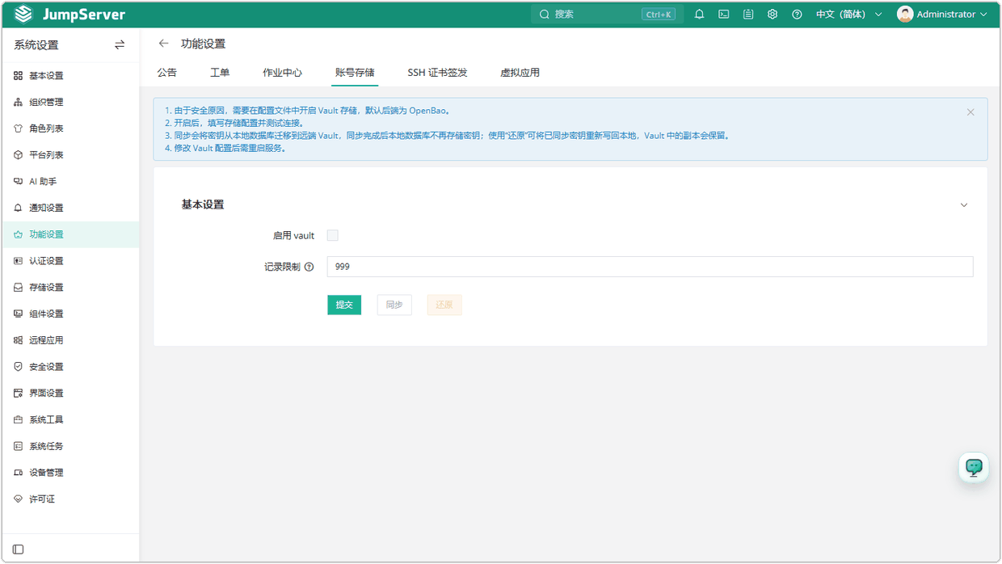Click the sidebar switch arrows icon

coord(120,45)
